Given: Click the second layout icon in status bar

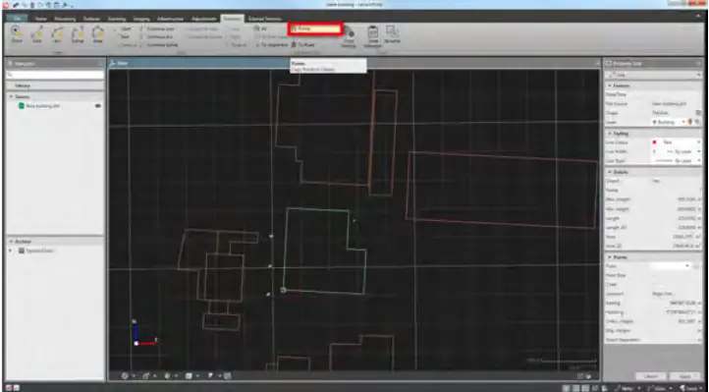Looking at the screenshot, I should [575, 388].
